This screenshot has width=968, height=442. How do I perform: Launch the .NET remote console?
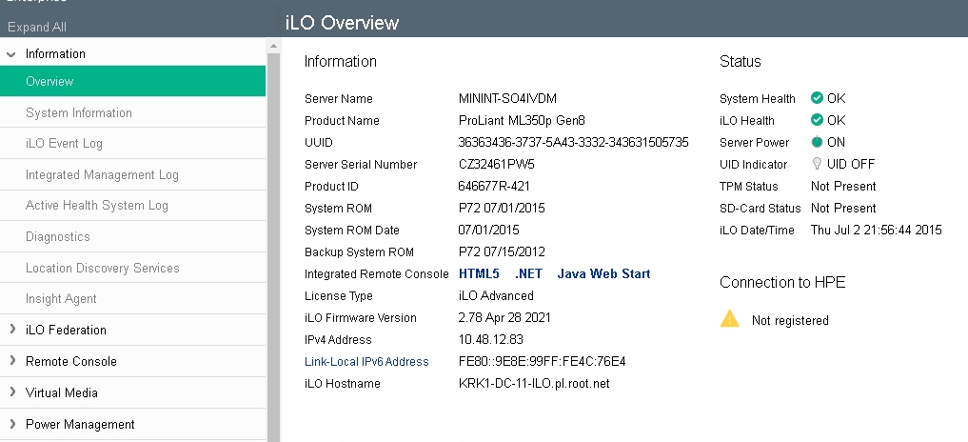[528, 273]
